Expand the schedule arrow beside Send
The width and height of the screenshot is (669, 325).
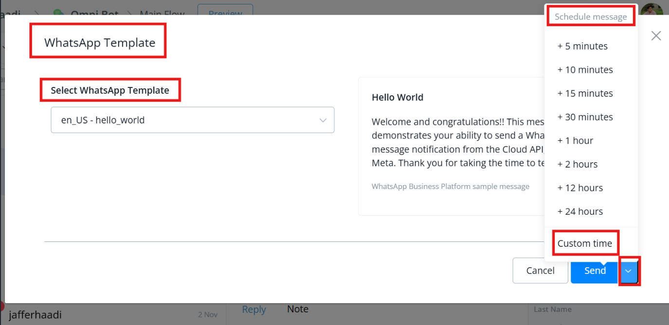629,271
